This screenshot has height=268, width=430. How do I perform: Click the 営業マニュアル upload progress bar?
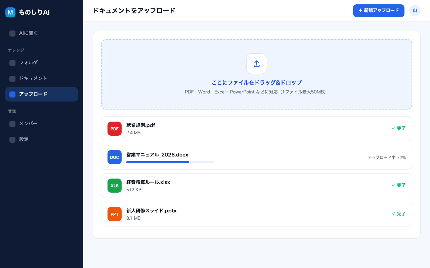[x=170, y=162]
